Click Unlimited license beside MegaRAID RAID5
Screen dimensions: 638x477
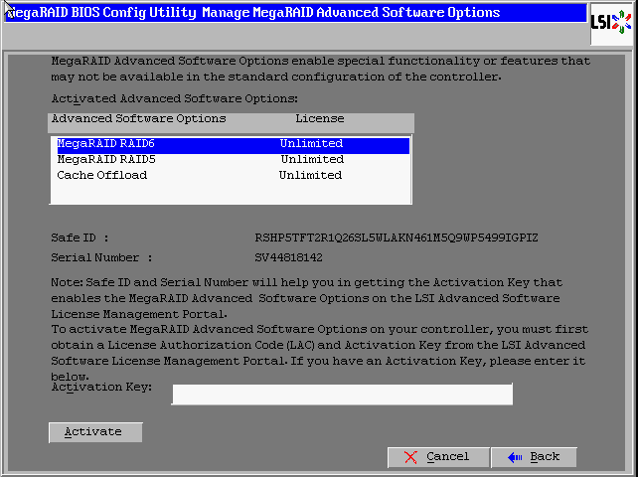pos(311,159)
